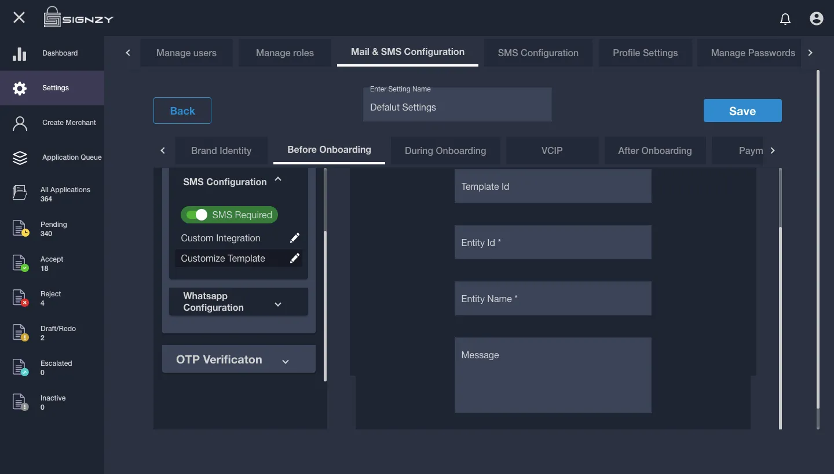Click the Entity Id field
The image size is (834, 474).
tap(553, 242)
